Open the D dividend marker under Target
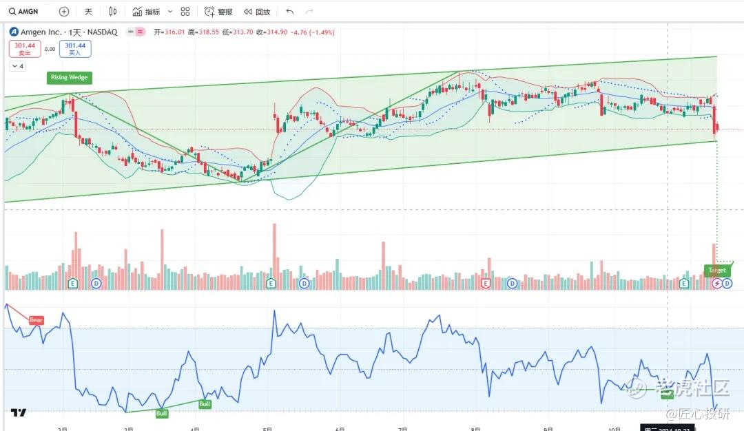The width and height of the screenshot is (744, 431). tap(727, 284)
